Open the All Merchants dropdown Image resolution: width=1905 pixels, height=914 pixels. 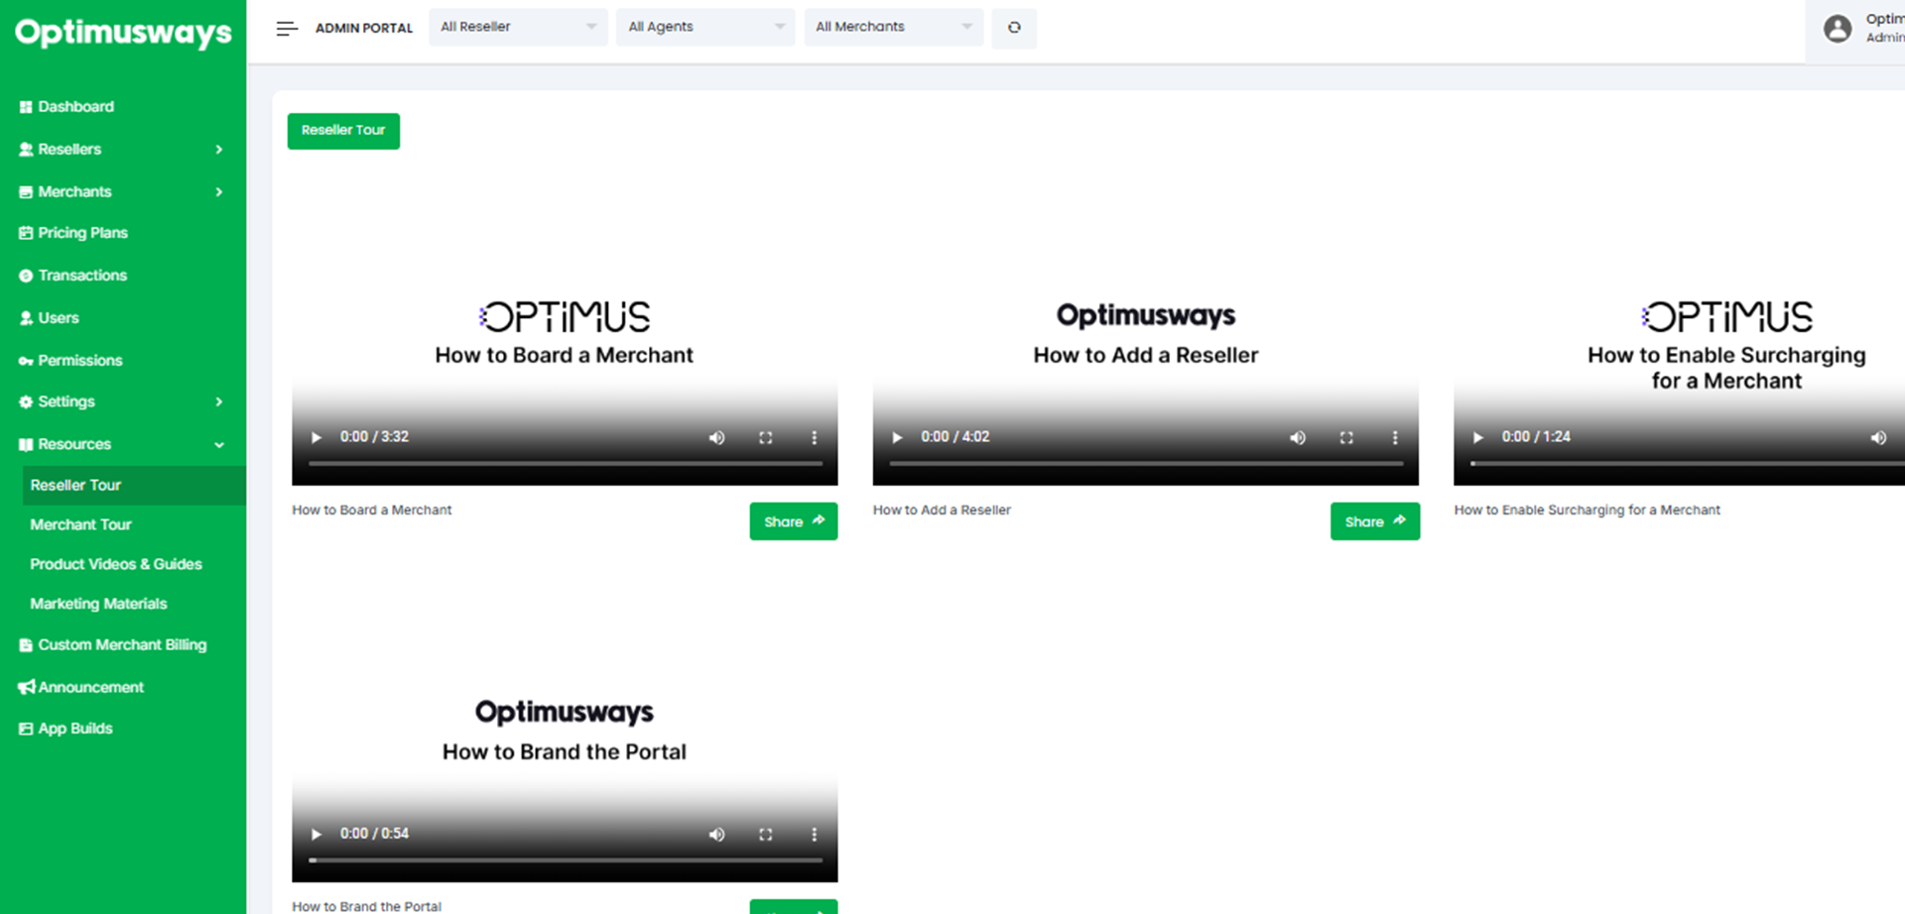pos(893,27)
